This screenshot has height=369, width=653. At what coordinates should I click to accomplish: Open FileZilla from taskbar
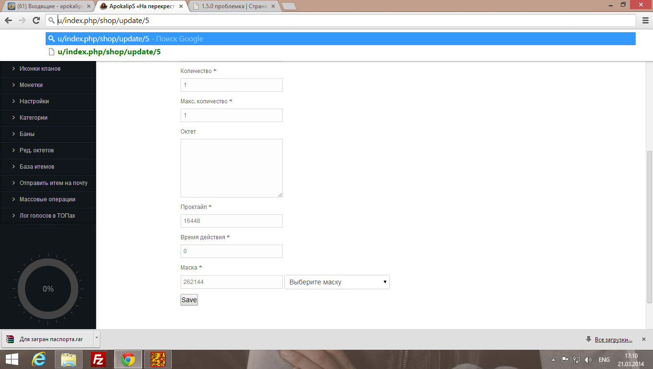tap(98, 359)
